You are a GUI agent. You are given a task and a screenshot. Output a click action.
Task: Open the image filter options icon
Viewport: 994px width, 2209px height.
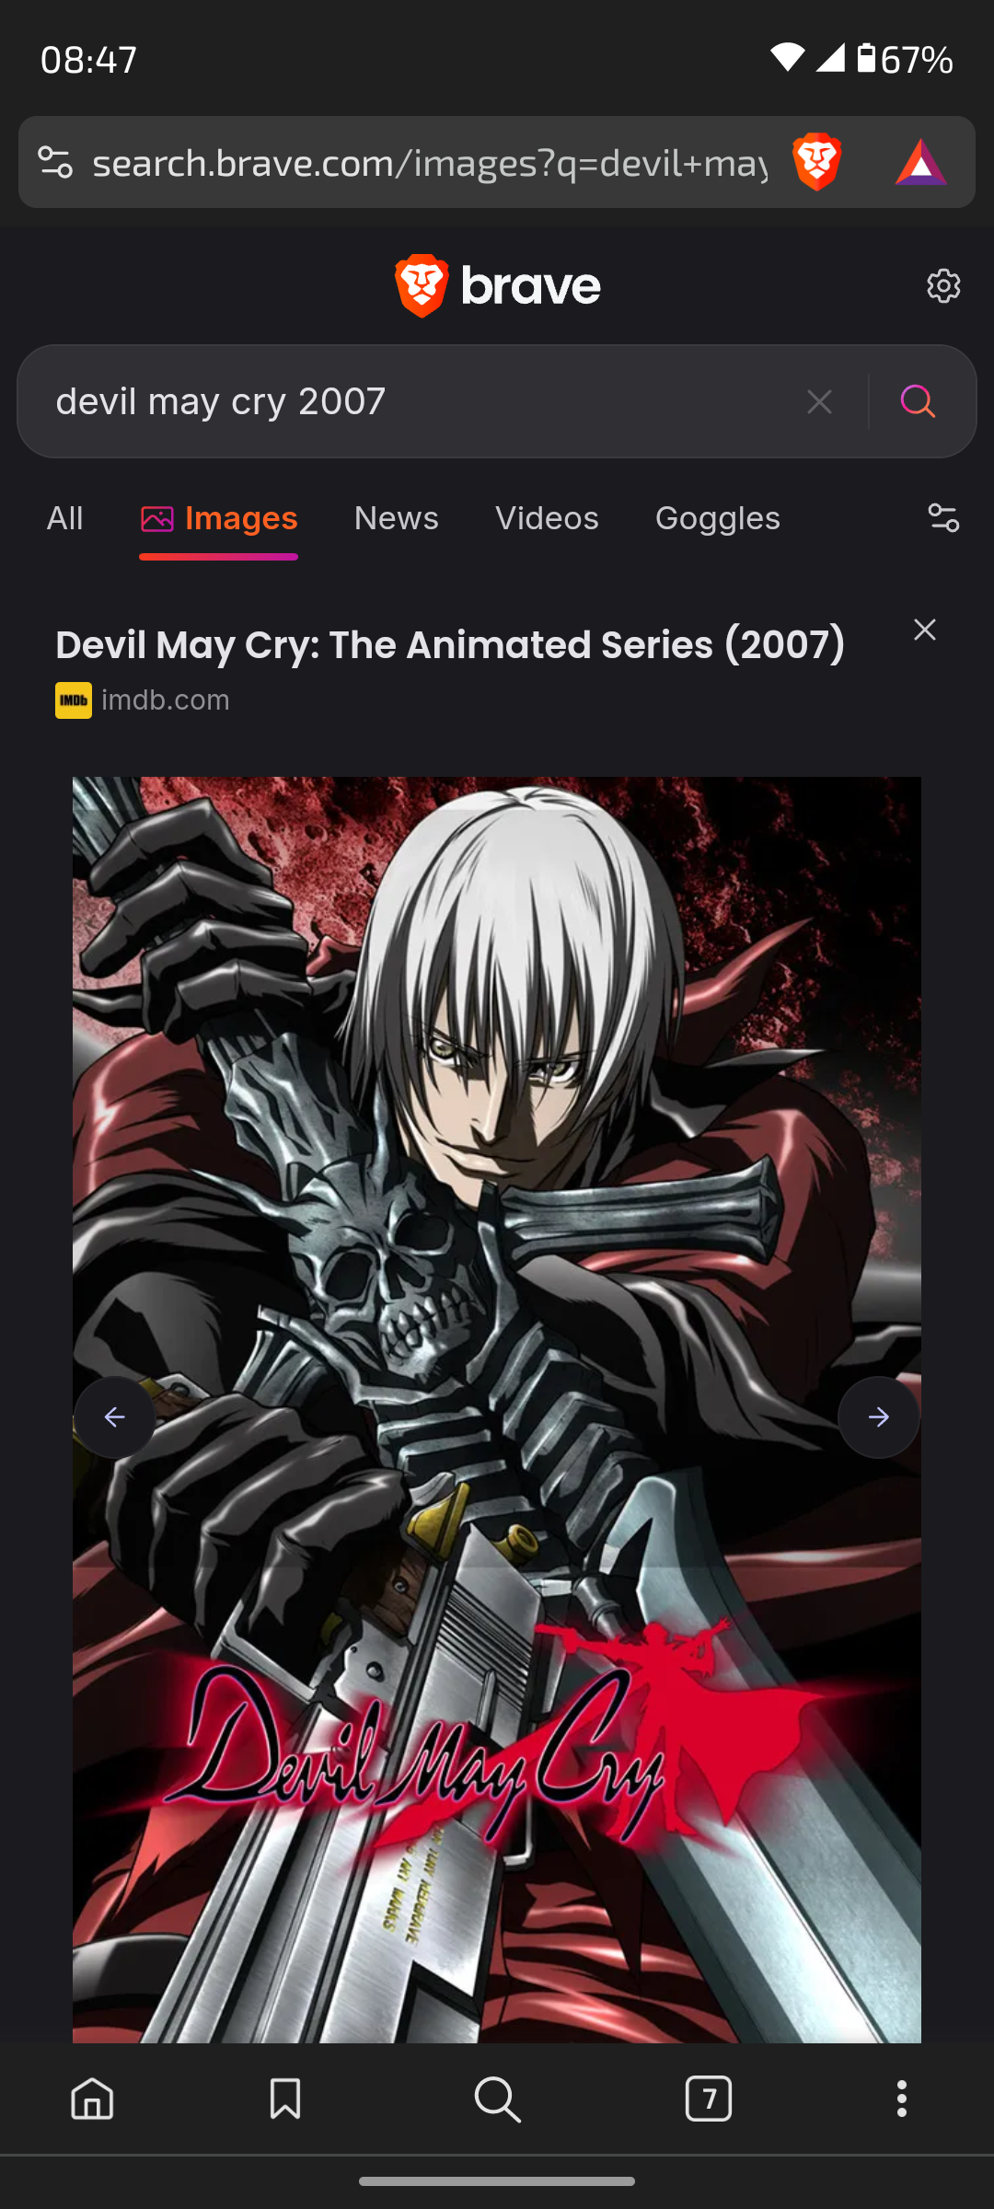pos(943,518)
